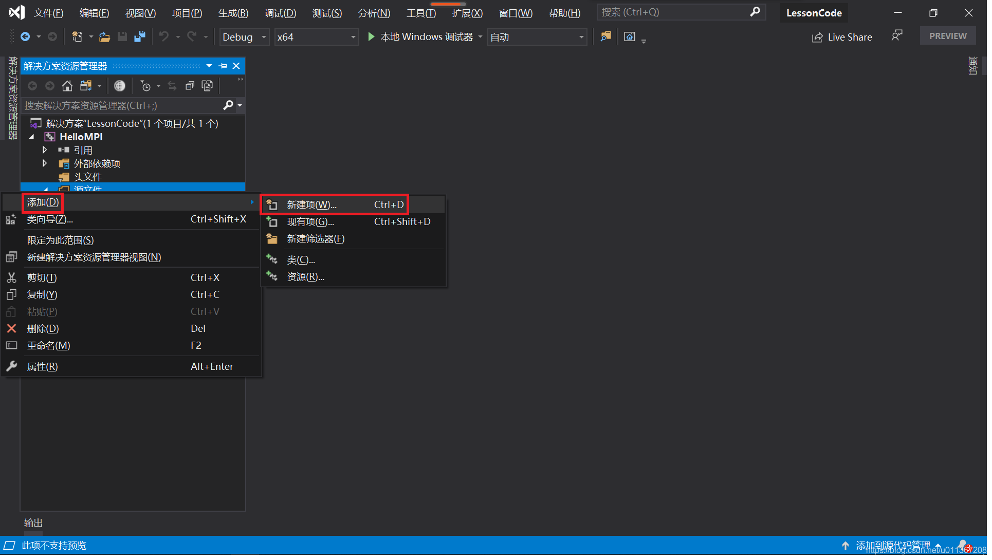Click the redo arrow icon
Image resolution: width=992 pixels, height=560 pixels.
(x=192, y=36)
